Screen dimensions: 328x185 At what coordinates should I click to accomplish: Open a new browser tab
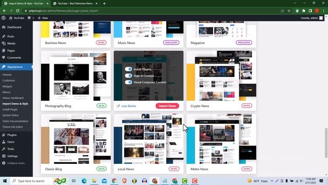pyautogui.click(x=104, y=4)
